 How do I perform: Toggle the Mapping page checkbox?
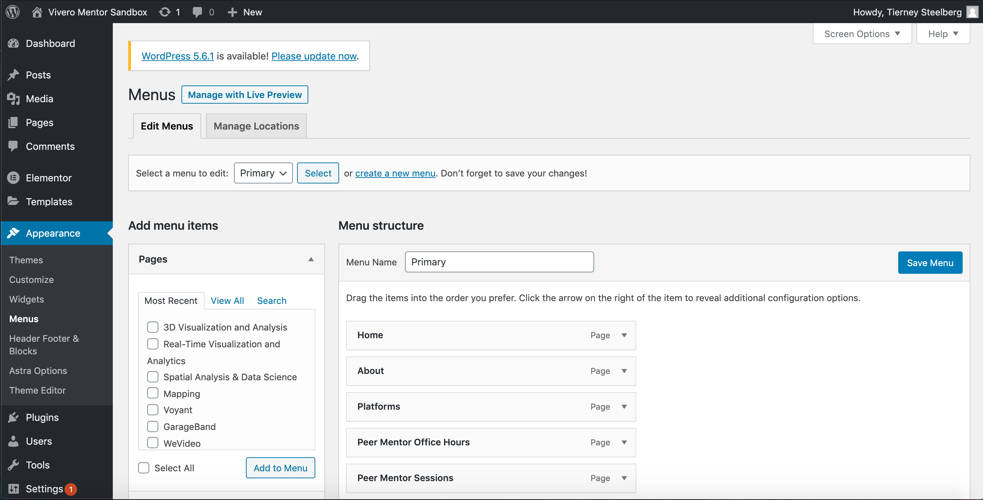(x=152, y=393)
